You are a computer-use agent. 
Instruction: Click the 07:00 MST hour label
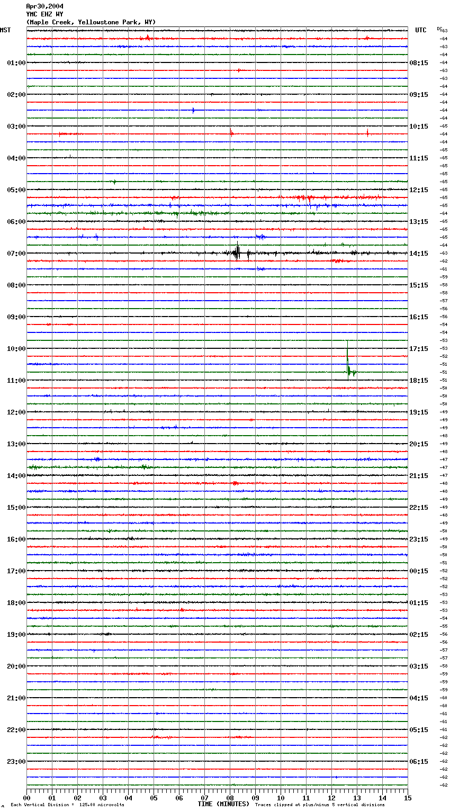pyautogui.click(x=16, y=253)
